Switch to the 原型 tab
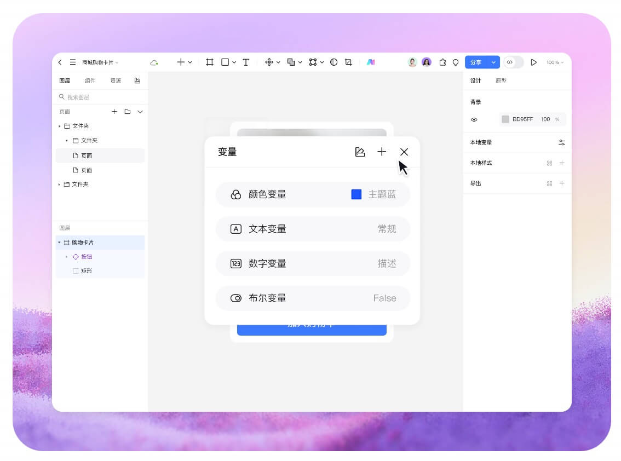This screenshot has width=621, height=461. click(501, 80)
